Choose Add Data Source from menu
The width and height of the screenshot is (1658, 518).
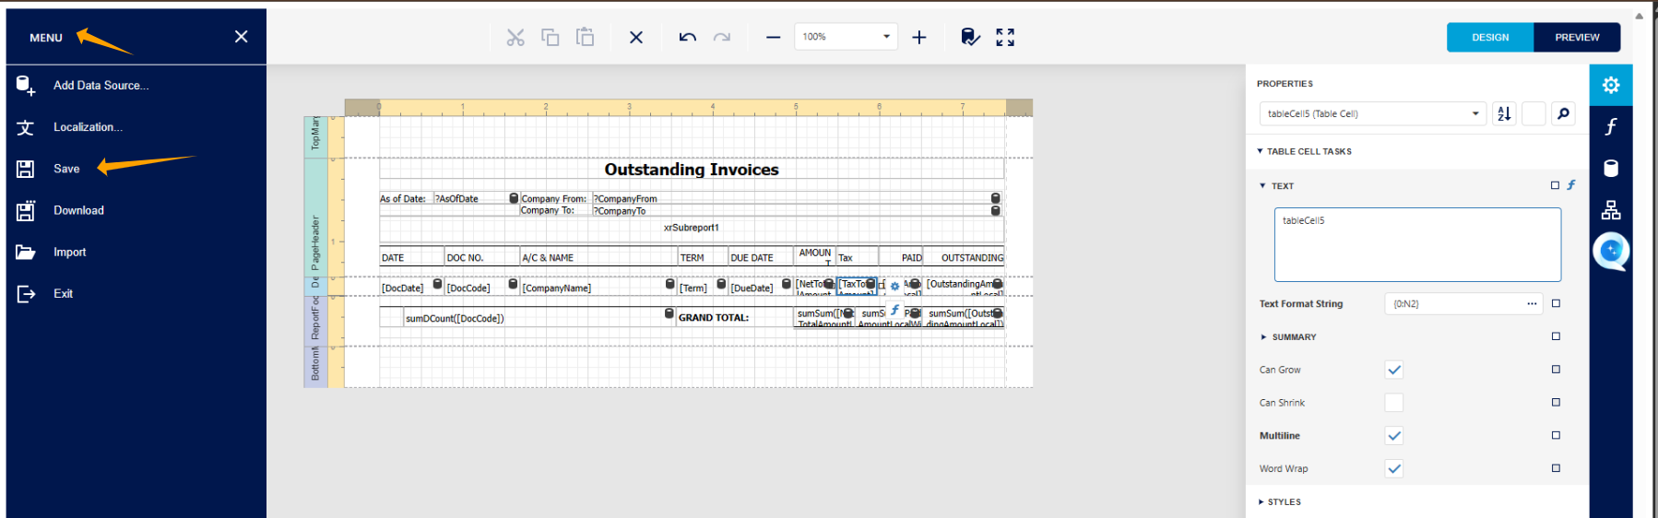pos(101,86)
